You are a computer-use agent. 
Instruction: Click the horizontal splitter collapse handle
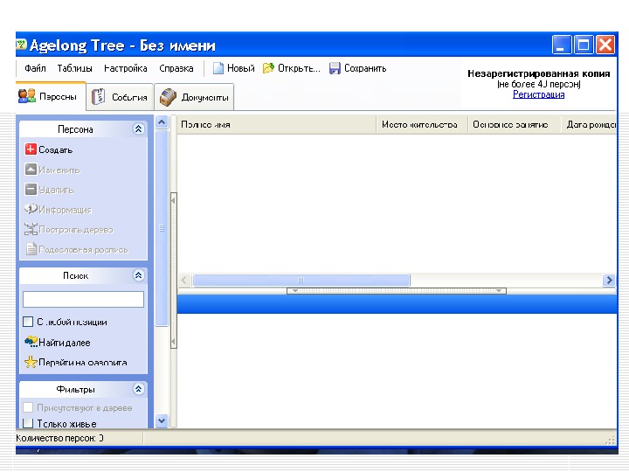397,290
